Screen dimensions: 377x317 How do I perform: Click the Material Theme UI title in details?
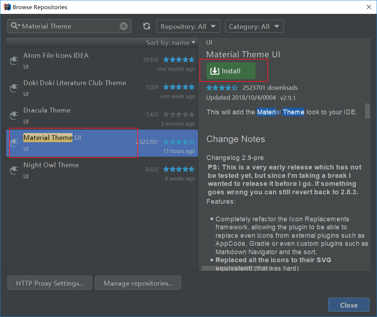click(243, 54)
